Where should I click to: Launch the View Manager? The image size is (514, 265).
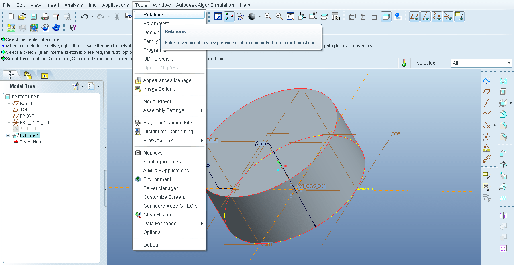[x=336, y=16]
